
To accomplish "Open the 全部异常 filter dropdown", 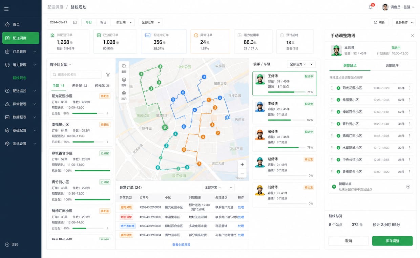I will (x=218, y=187).
